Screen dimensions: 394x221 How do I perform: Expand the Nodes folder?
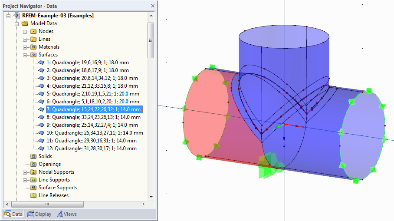tap(25, 32)
